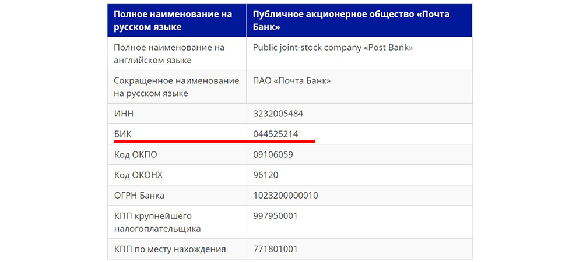Image resolution: width=583 pixels, height=262 pixels.
Task: Click the ОГРН Банка label
Action: pyautogui.click(x=139, y=195)
